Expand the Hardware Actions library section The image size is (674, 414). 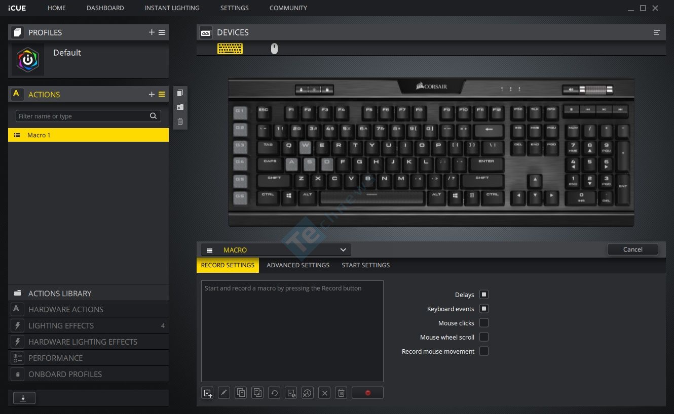(x=89, y=309)
